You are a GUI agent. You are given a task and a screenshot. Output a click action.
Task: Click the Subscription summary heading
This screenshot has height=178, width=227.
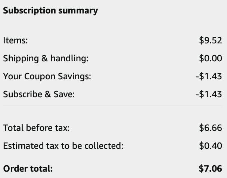point(50,10)
